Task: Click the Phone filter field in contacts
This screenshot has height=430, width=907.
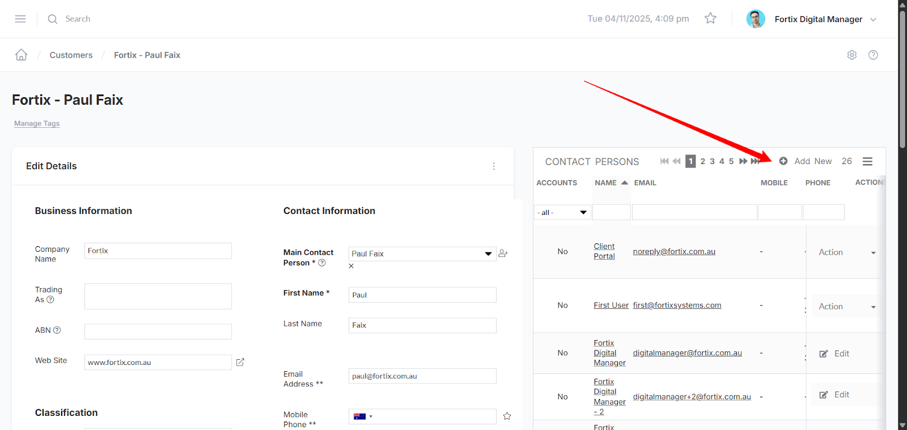Action: point(824,212)
